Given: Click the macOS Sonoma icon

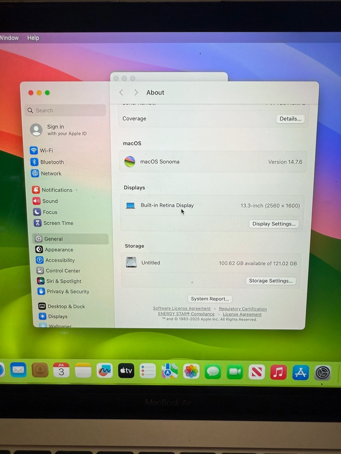Looking at the screenshot, I should coord(130,161).
